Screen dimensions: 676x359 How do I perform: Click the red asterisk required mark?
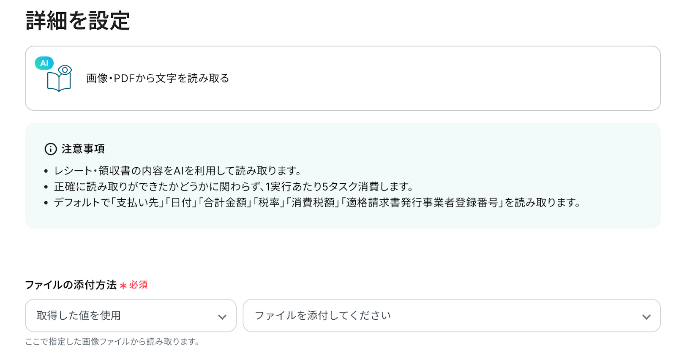coord(123,286)
